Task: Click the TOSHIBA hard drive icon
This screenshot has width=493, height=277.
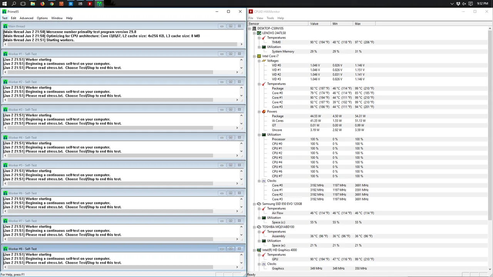Action: pos(259,227)
